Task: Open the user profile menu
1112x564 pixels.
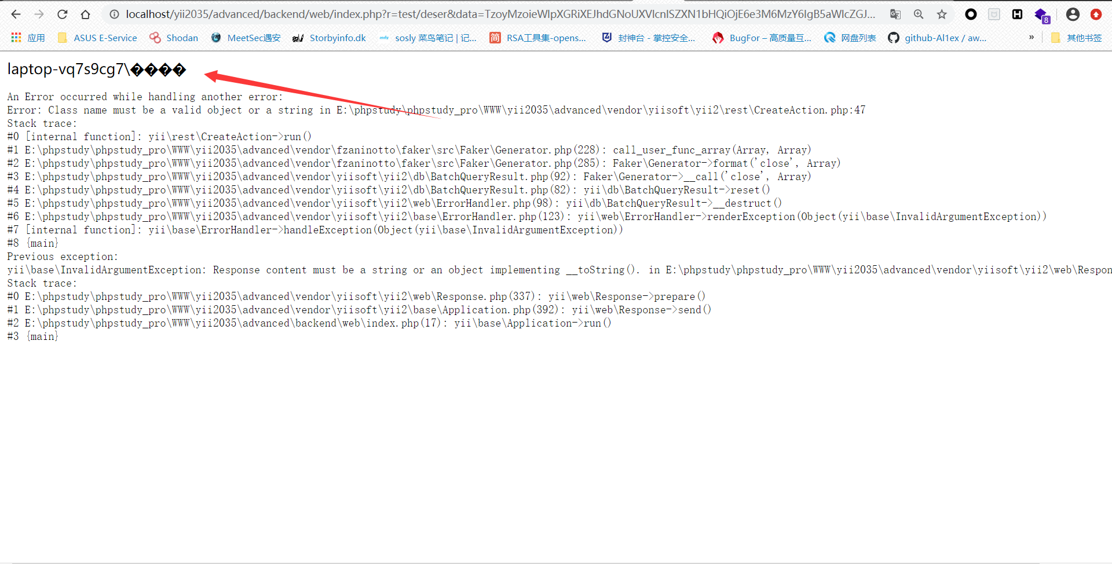Action: [1073, 14]
